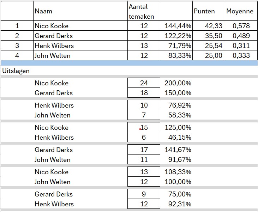This screenshot has width=258, height=212.
Task: Select the Uitslagen section label
Action: click(x=16, y=71)
